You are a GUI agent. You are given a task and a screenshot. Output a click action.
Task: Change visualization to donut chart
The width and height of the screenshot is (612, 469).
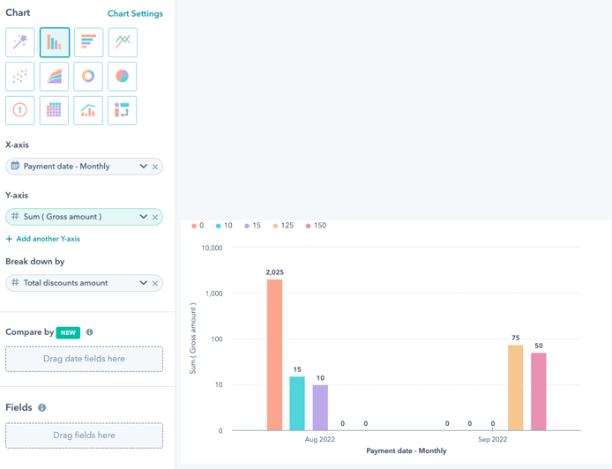[88, 77]
